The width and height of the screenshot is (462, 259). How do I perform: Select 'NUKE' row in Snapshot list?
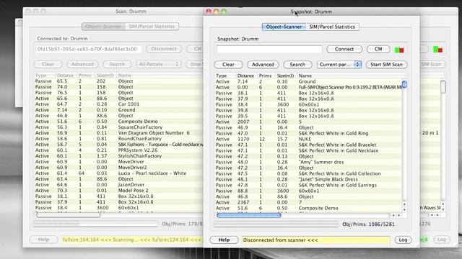[308, 139]
